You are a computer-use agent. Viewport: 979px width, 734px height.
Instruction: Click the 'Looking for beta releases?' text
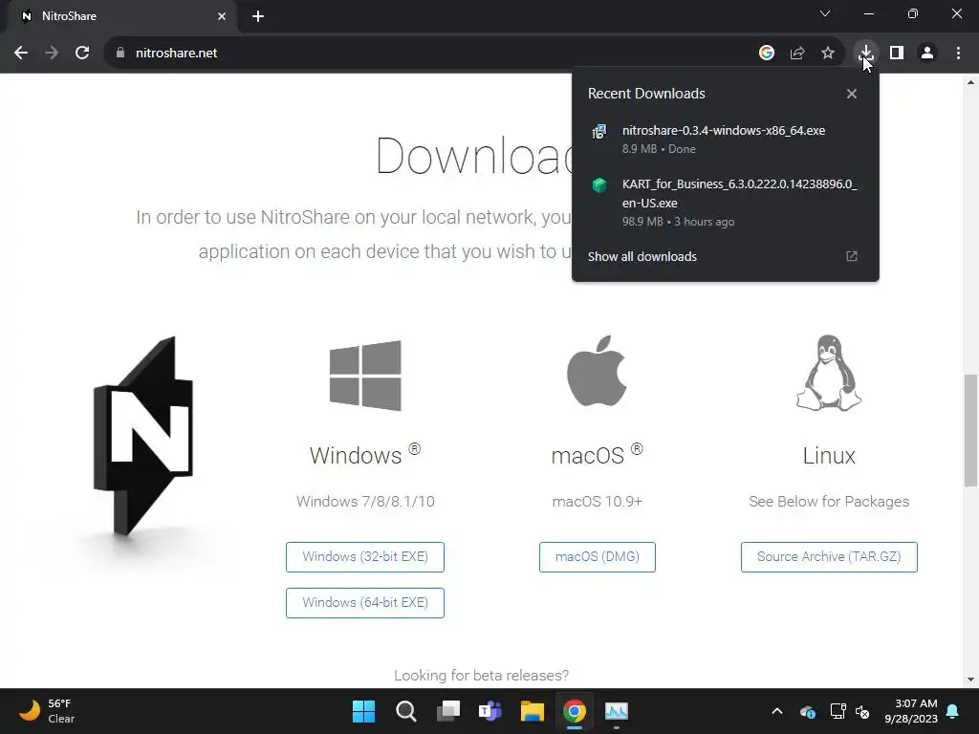pos(482,676)
